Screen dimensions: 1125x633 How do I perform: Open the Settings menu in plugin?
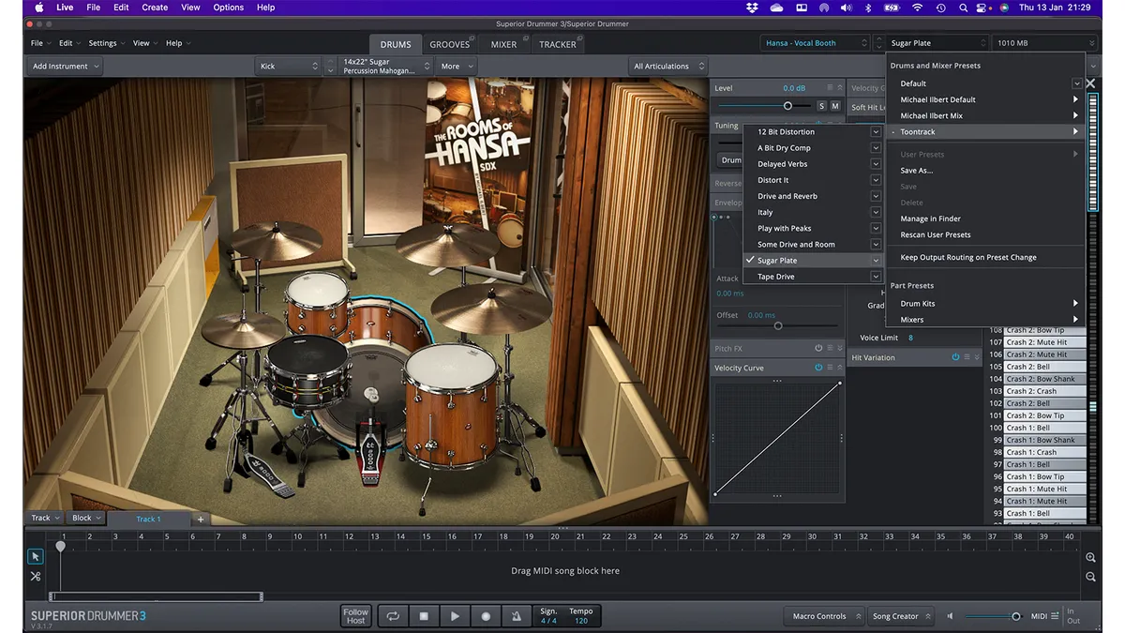pos(106,43)
